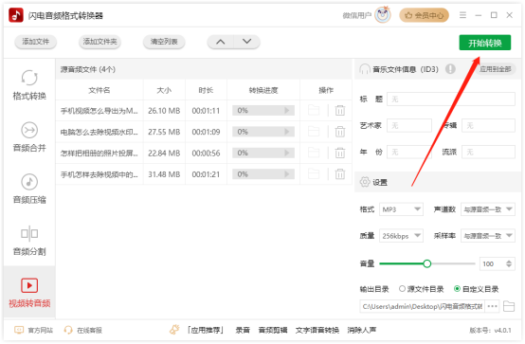Open folder for the 26.10 MB file row
Image resolution: width=525 pixels, height=344 pixels.
tap(314, 110)
